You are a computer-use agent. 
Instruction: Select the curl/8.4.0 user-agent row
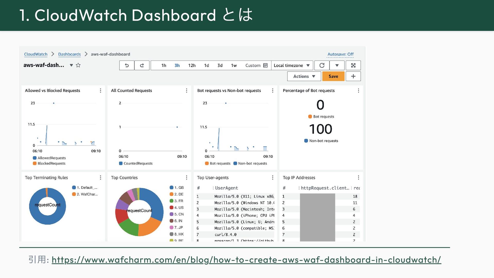coord(235,235)
